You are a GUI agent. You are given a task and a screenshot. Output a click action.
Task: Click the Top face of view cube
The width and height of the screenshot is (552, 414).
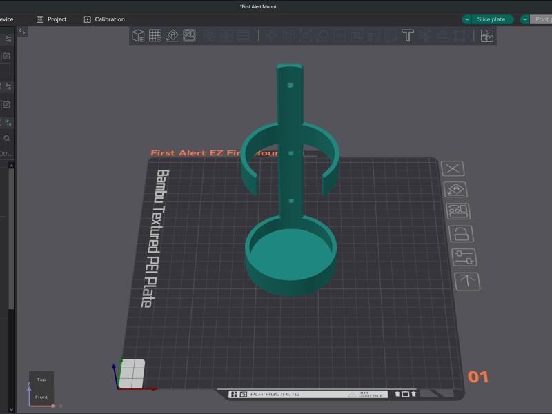coord(41,379)
